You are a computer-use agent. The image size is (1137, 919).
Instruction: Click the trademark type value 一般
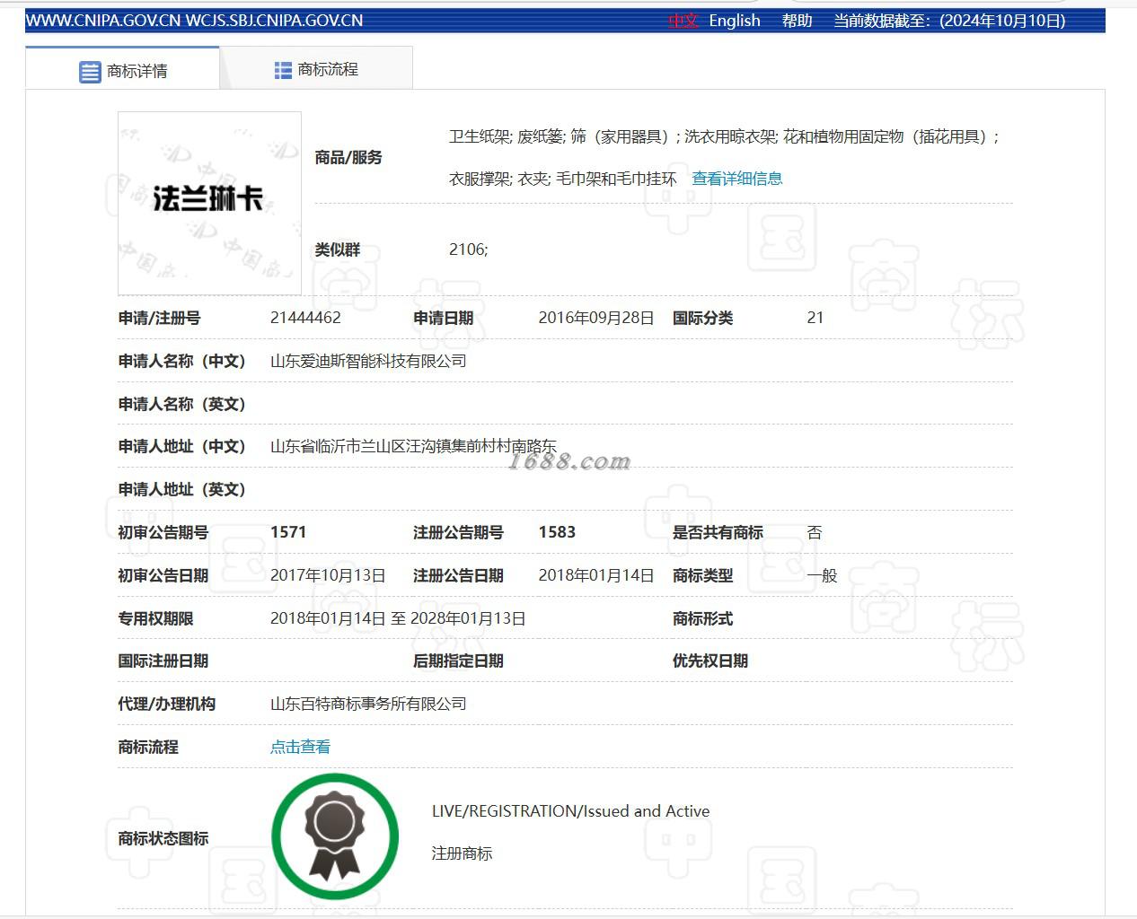822,575
